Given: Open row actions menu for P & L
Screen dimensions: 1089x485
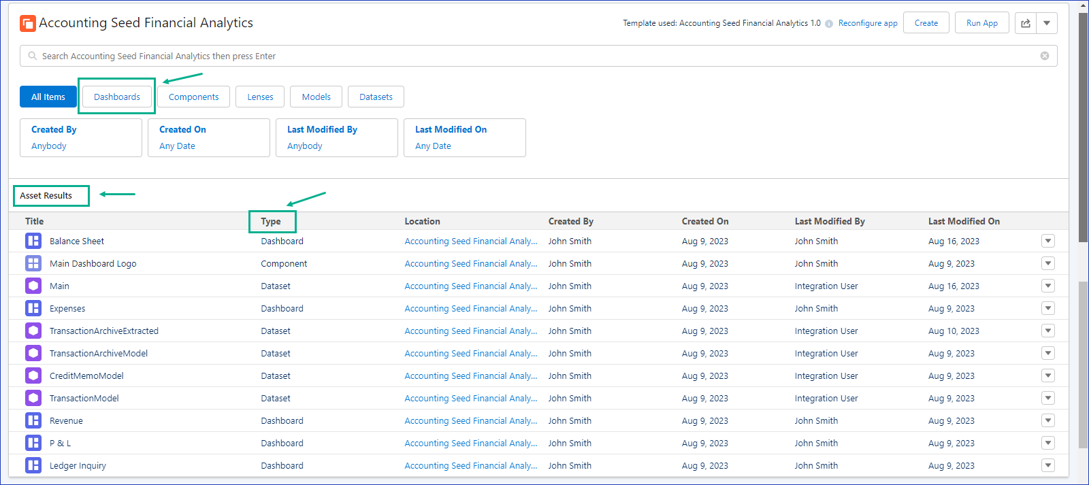Looking at the screenshot, I should coord(1048,443).
